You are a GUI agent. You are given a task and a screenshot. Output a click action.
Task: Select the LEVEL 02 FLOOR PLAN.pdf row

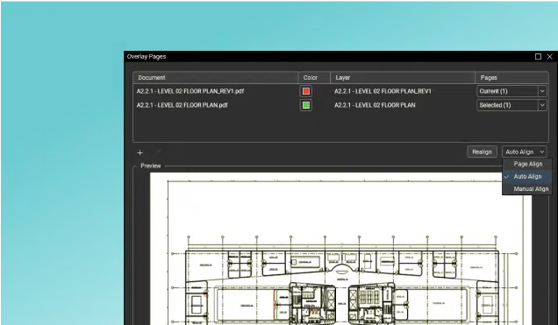[x=182, y=105]
